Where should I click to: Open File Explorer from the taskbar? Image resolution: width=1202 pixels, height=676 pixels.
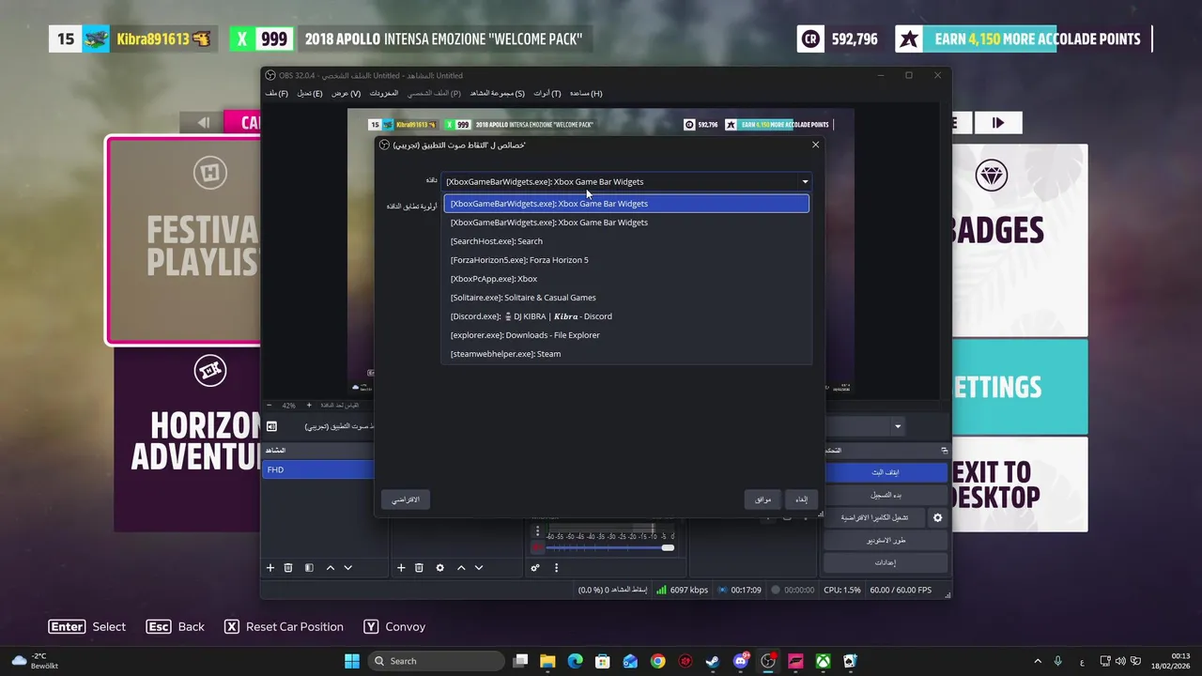(547, 661)
